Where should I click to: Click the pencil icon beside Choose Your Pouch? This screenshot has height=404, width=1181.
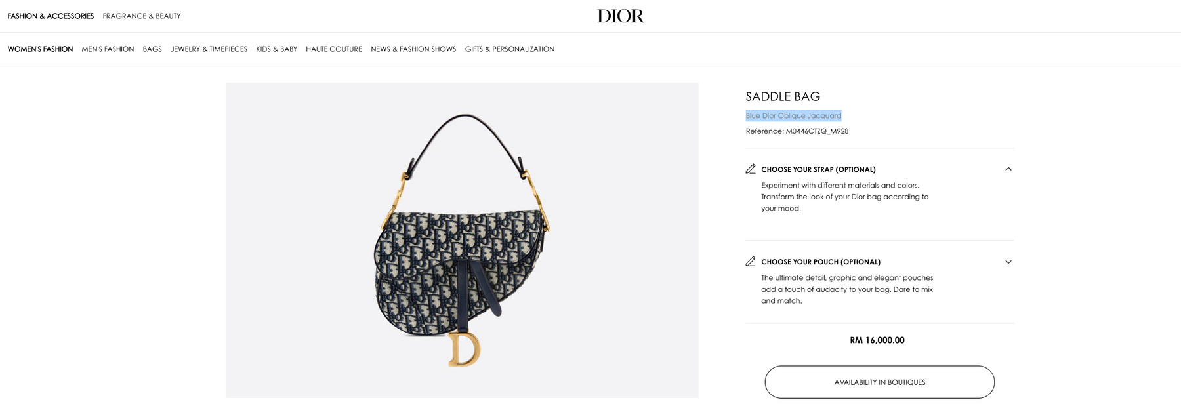point(751,262)
